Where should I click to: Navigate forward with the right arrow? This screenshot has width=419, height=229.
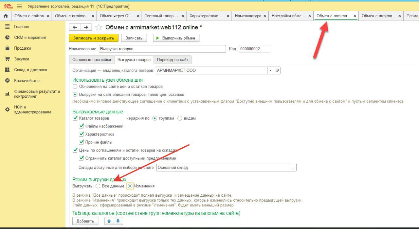tap(86, 27)
